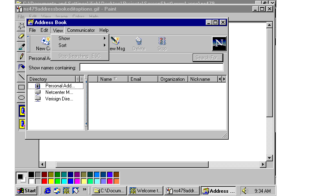The width and height of the screenshot is (315, 196).
Task: Click the Search For... button
Action: (208, 58)
